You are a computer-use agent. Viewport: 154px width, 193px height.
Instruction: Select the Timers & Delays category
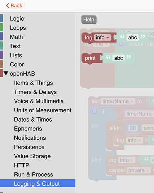[x=35, y=92]
